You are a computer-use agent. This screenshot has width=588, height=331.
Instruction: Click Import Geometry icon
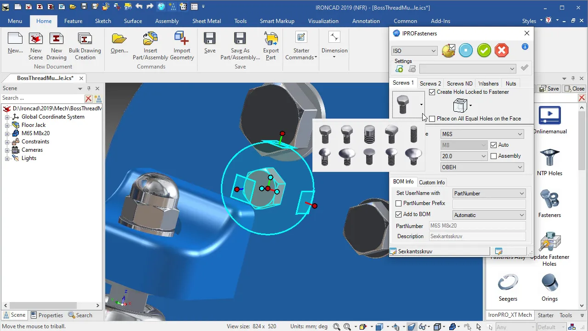(x=181, y=39)
